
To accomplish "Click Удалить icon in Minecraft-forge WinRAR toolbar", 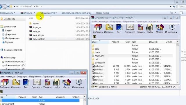I will [x=140, y=29].
